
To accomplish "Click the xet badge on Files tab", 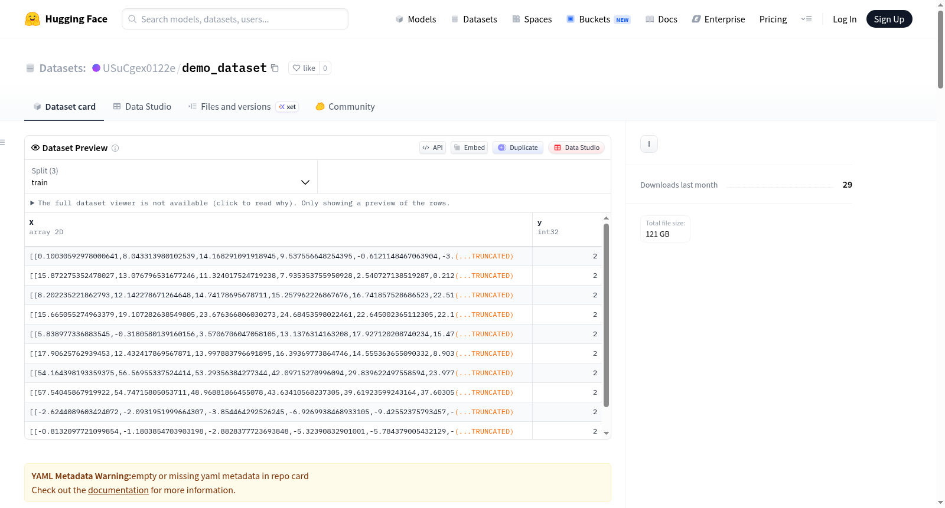I will click(x=288, y=107).
